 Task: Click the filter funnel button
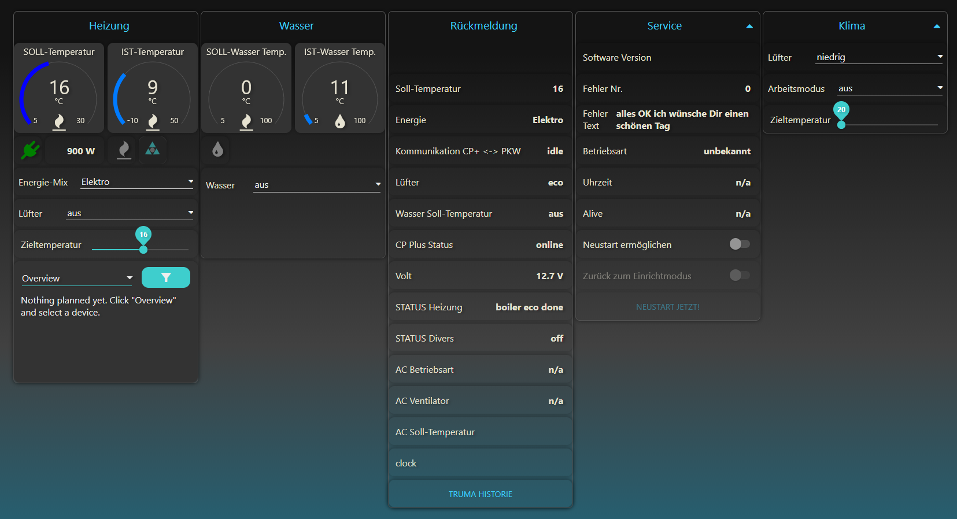click(166, 277)
